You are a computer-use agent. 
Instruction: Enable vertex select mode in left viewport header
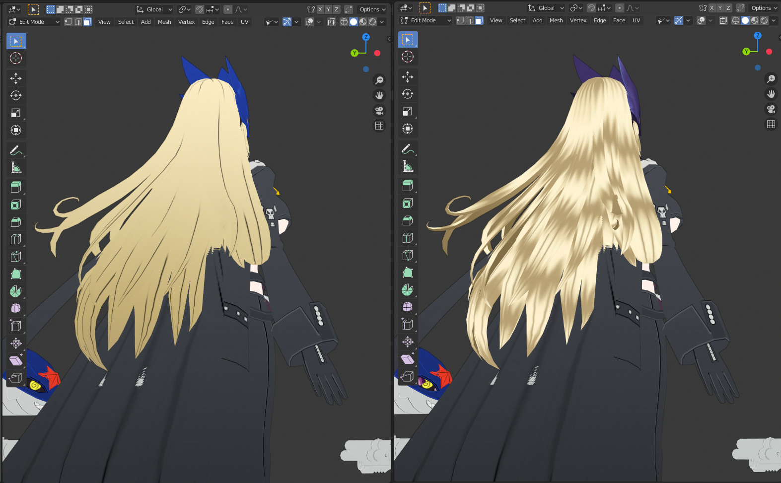tap(69, 22)
